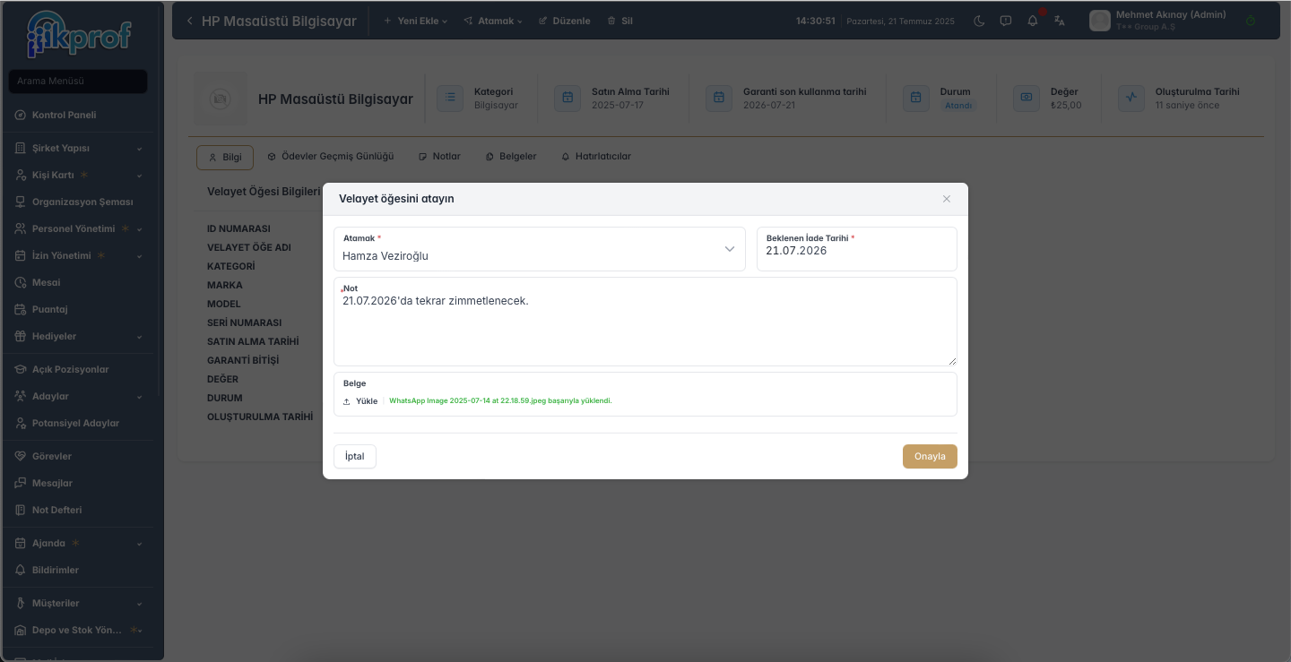
Task: Open the Atamak dropdown in the toolbar
Action: click(493, 21)
